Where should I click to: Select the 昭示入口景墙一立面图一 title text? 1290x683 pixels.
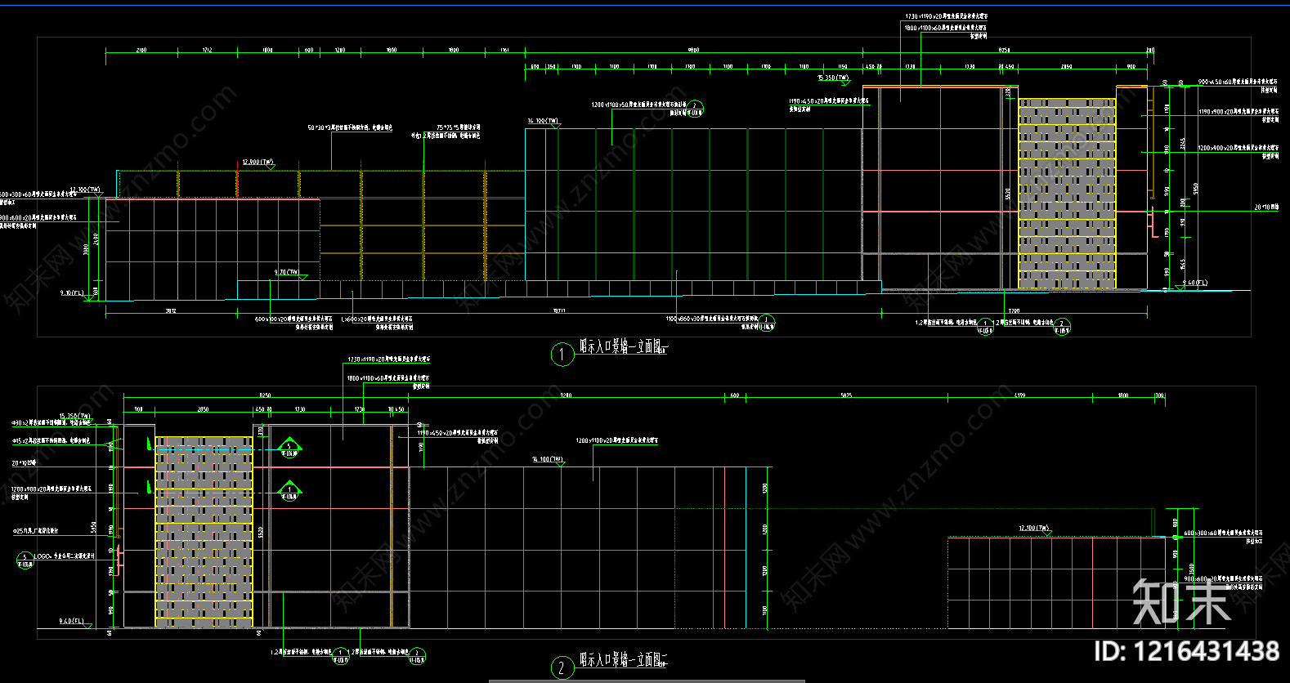[623, 346]
